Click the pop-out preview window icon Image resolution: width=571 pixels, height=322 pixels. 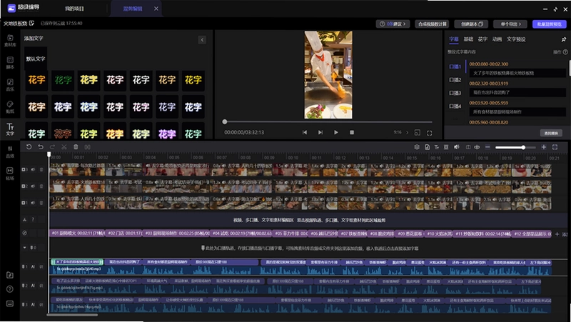(x=418, y=133)
